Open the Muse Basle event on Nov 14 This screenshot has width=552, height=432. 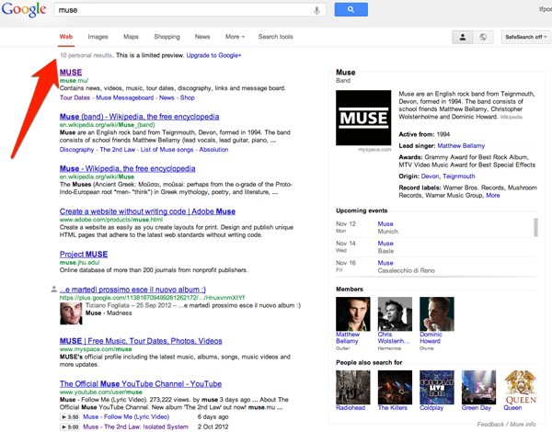(385, 244)
